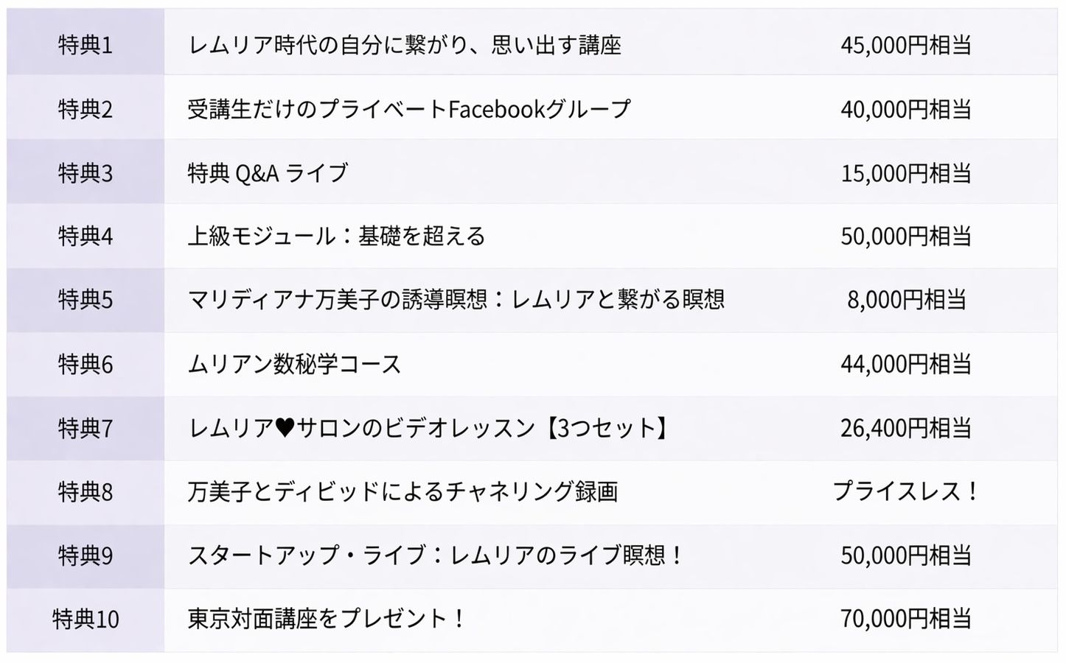Click the 44,000円相当 price

click(x=905, y=364)
